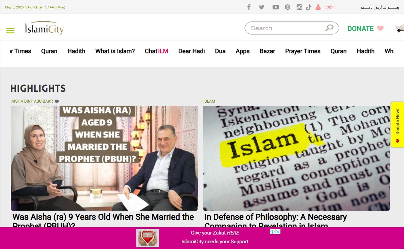404x249 pixels.
Task: Open the YouTube channel icon
Action: pyautogui.click(x=275, y=7)
